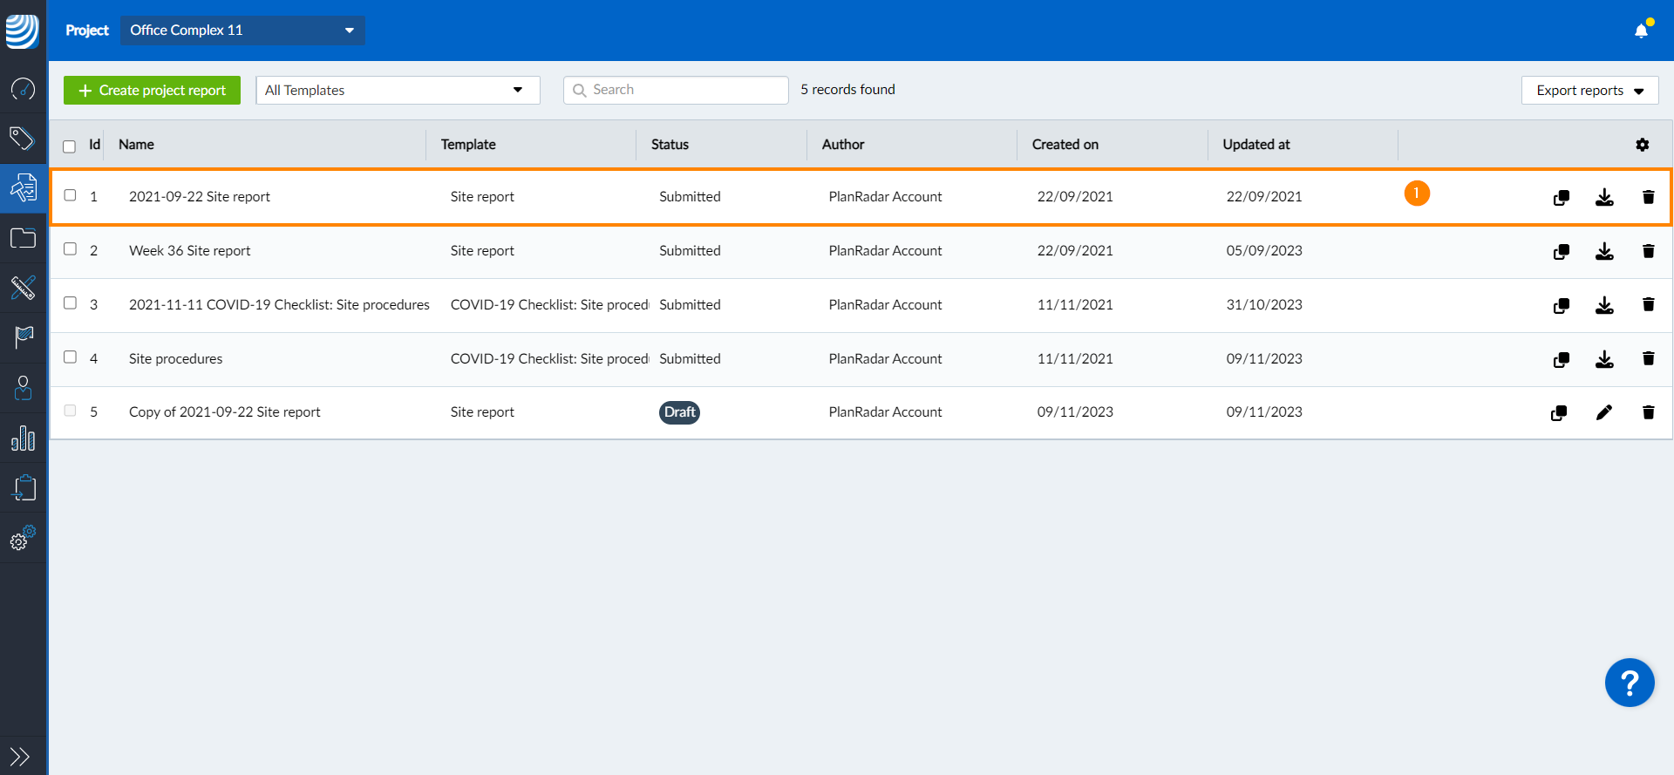This screenshot has height=775, width=1674.
Task: Download the 2021-09-22 Site report
Action: [1603, 198]
